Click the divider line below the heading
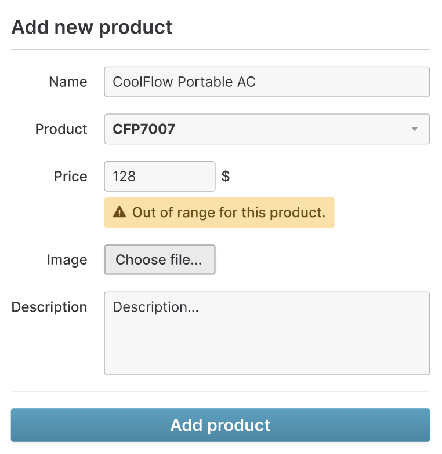 coord(220,50)
